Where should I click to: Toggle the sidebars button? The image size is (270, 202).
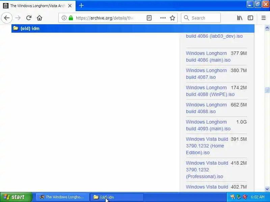click(250, 18)
